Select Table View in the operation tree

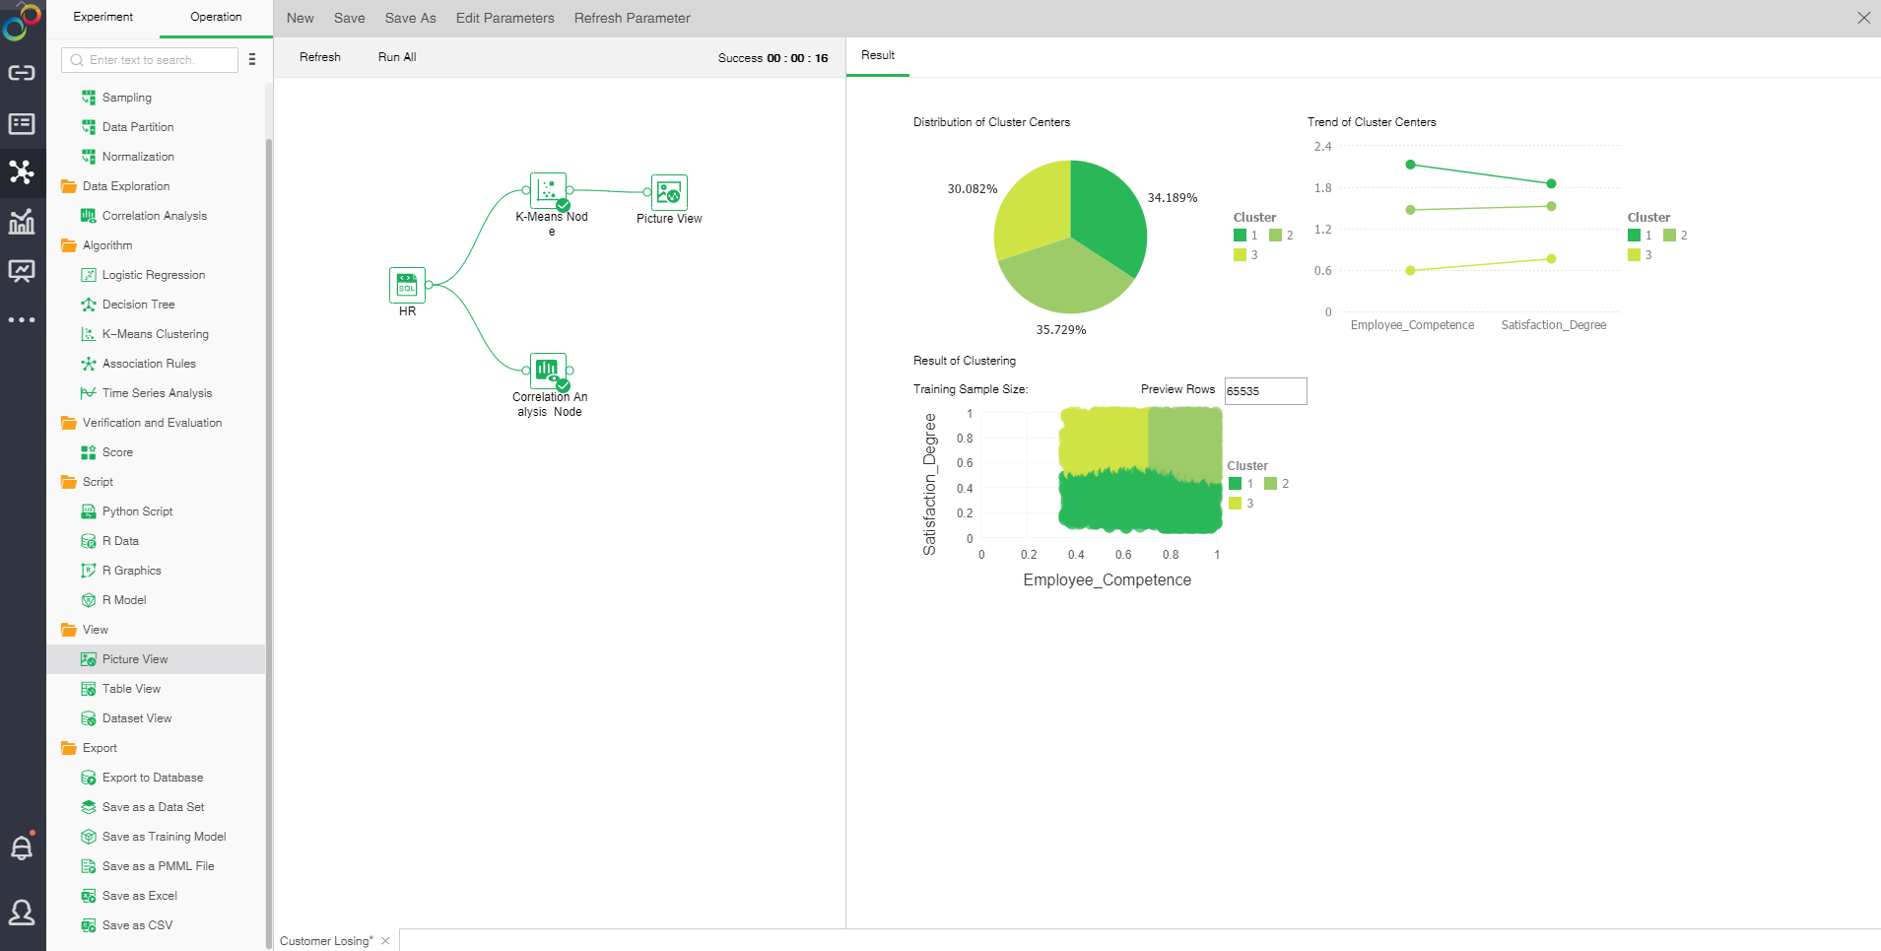[131, 689]
